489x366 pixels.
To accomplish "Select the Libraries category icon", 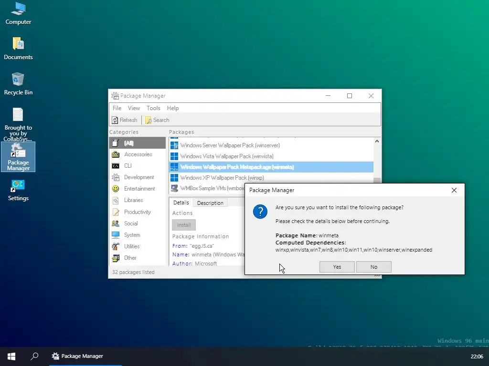I will pos(116,201).
